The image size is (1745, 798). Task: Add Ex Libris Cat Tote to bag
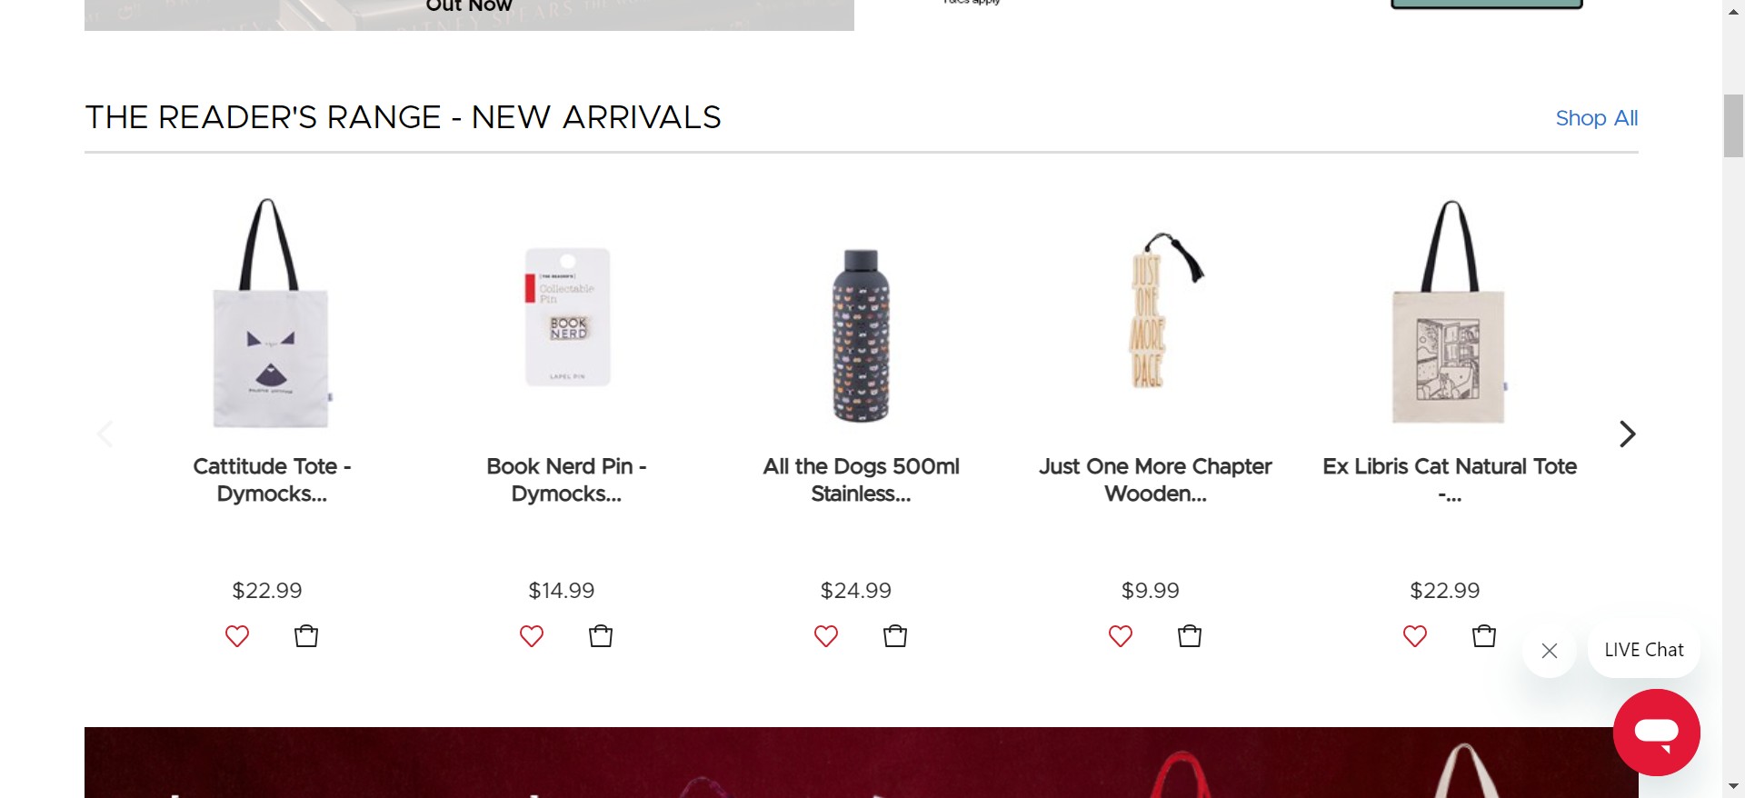(x=1484, y=635)
